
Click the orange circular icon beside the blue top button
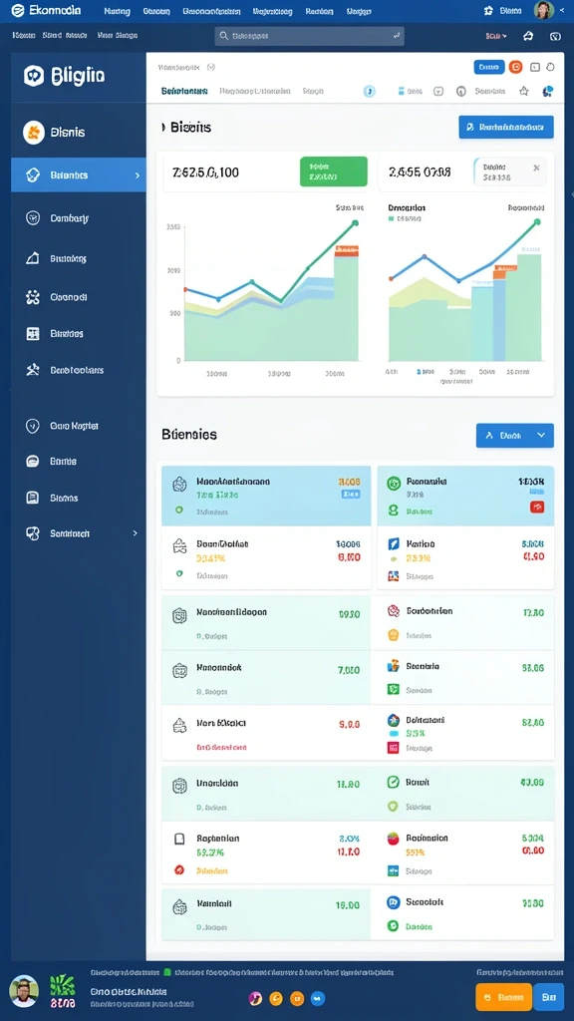coord(515,67)
